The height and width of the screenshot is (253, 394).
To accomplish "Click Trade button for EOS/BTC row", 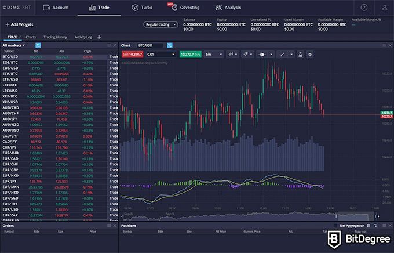I will (114, 63).
